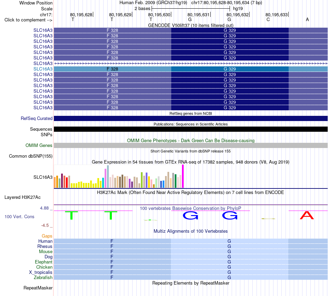
Task: Click the Human alignment row label
Action: point(45,241)
